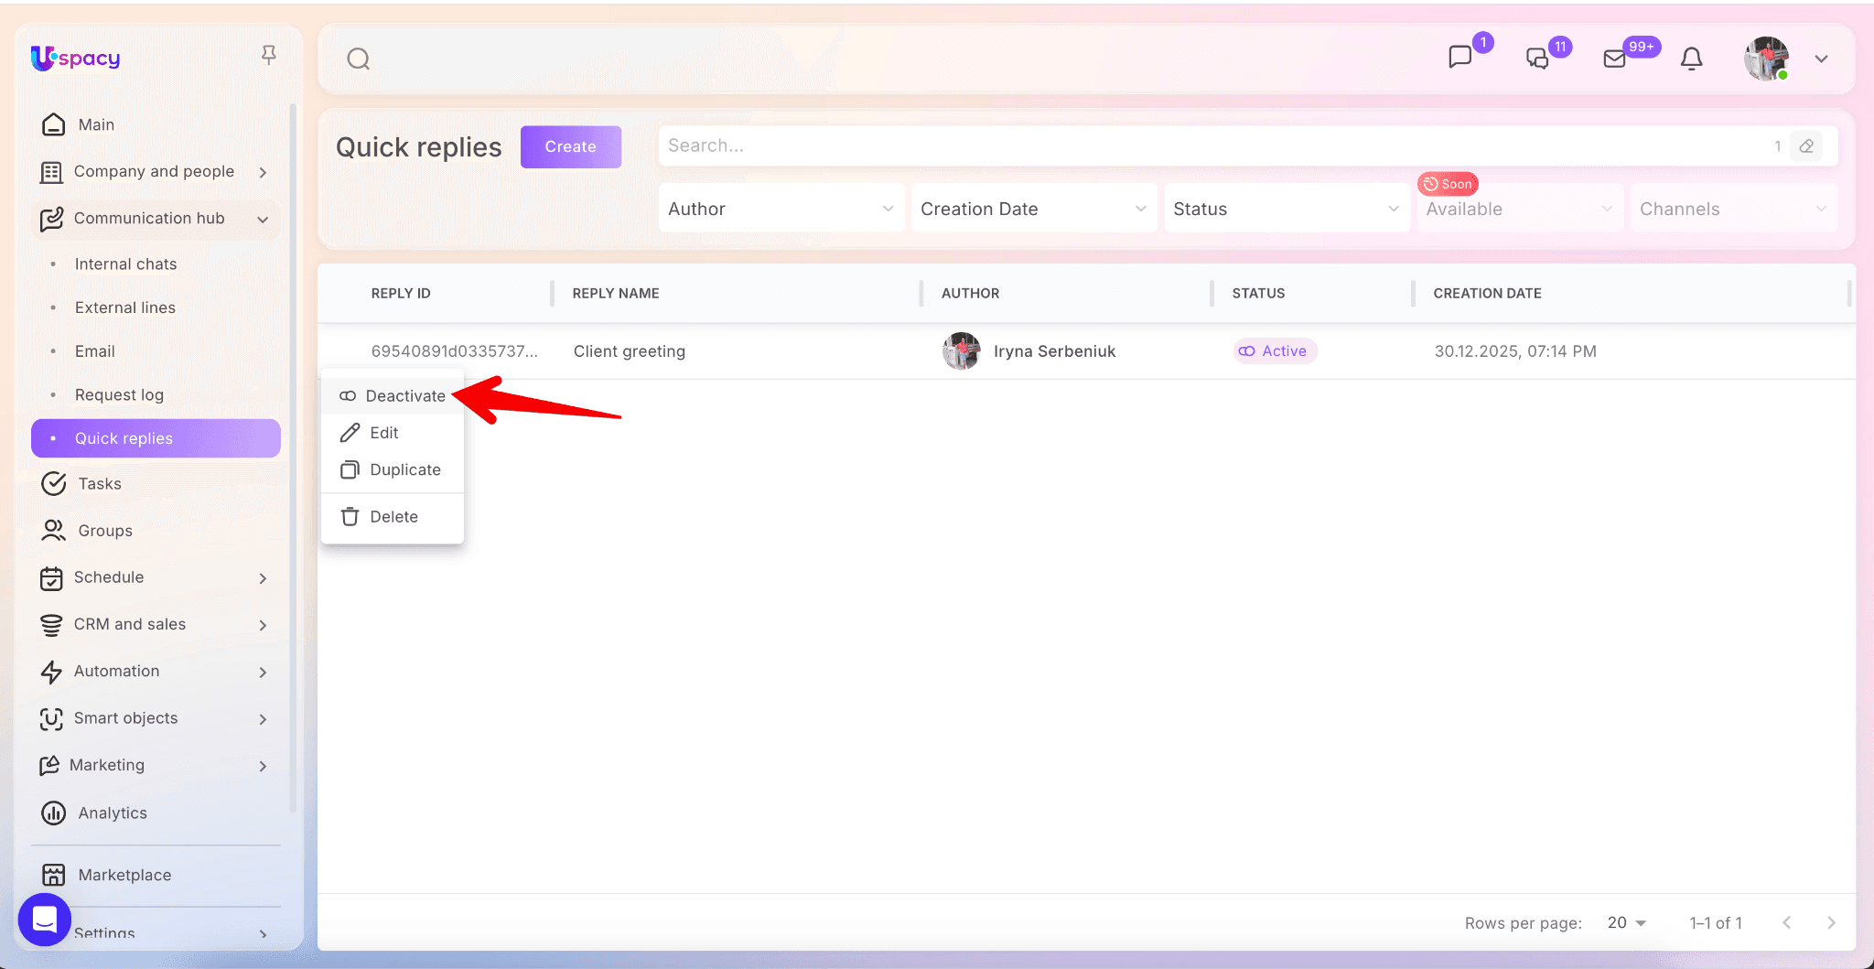This screenshot has width=1874, height=969.
Task: Click the Create button
Action: [570, 146]
